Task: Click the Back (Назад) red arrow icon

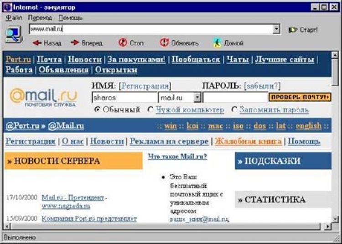Action: pyautogui.click(x=37, y=43)
